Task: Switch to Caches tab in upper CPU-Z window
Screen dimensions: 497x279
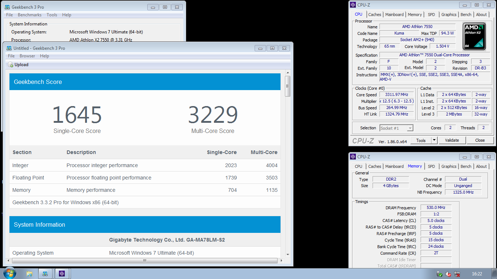Action: click(x=374, y=15)
